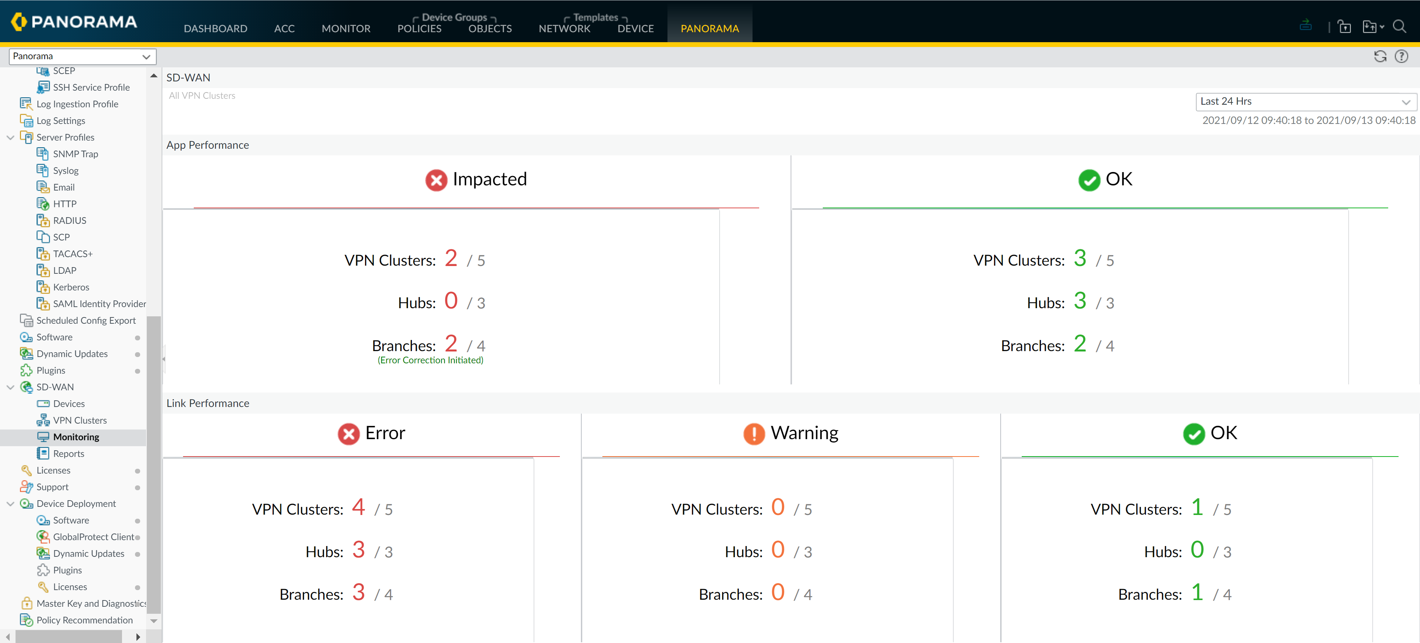Open the help question mark icon
This screenshot has width=1420, height=643.
click(x=1402, y=56)
